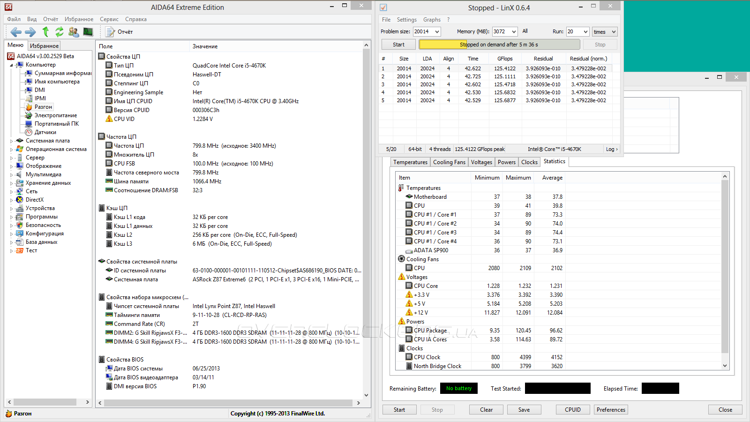Image resolution: width=750 pixels, height=422 pixels.
Task: Open the Memory (MiB) dropdown
Action: [x=514, y=32]
